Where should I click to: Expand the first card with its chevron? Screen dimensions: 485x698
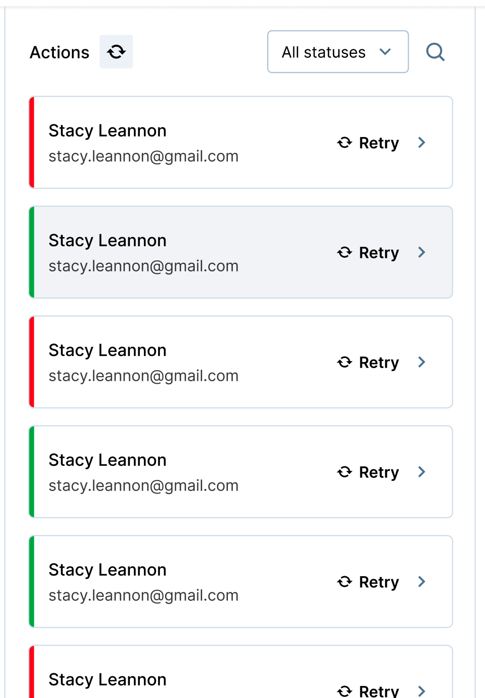[422, 143]
